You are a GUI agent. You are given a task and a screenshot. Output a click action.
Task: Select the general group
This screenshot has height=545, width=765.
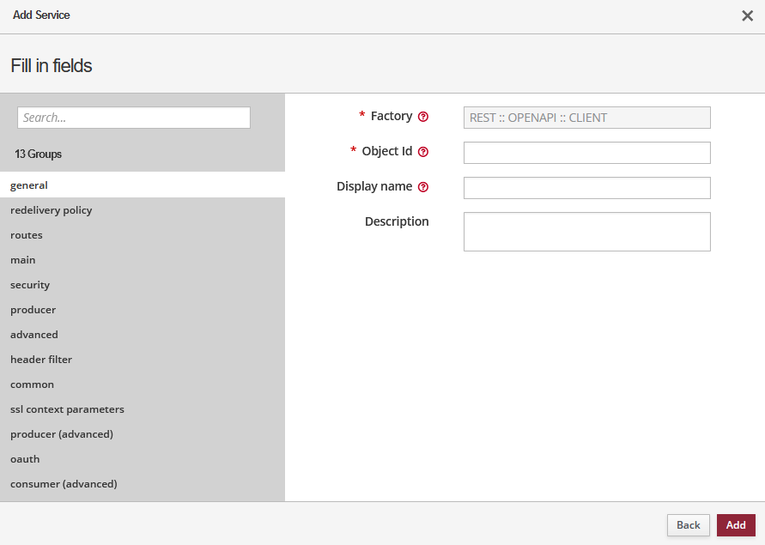29,185
